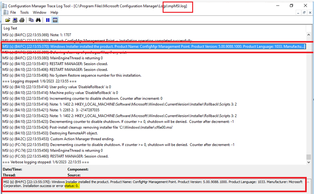
Task: Click the Source label in details pane
Action: tap(74, 175)
